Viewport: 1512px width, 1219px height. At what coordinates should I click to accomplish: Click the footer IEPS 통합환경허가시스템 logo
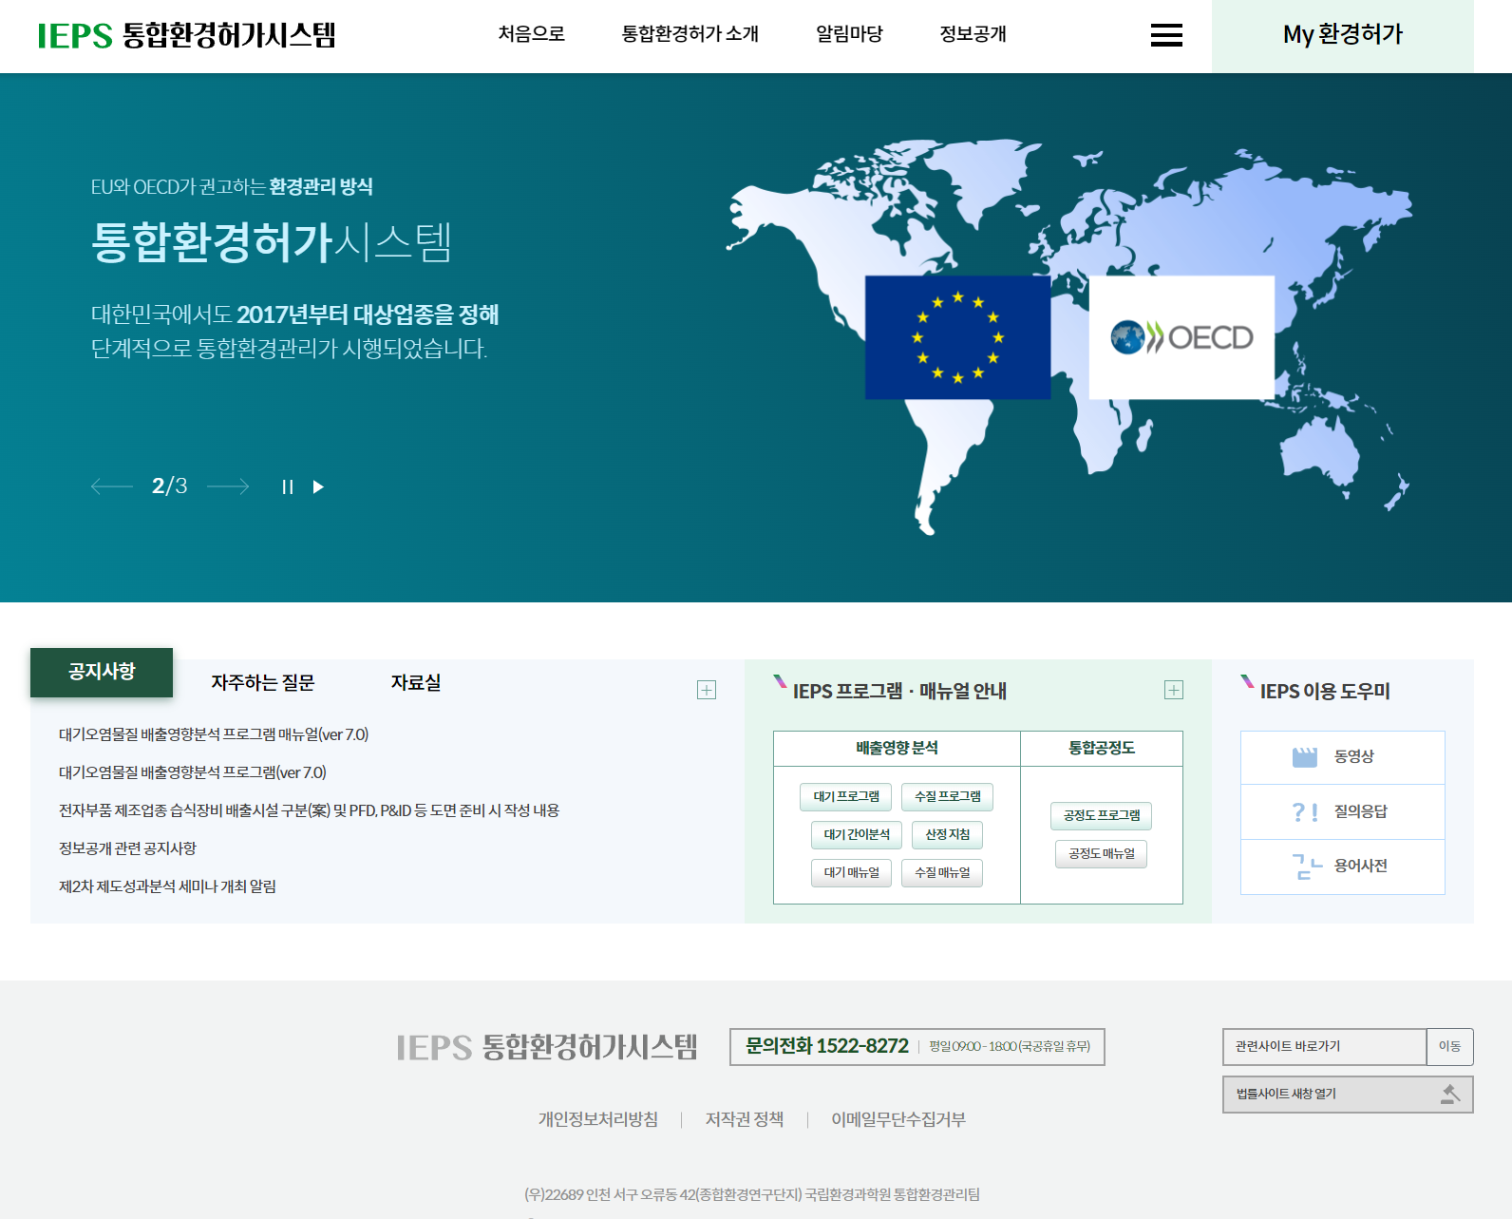547,1048
